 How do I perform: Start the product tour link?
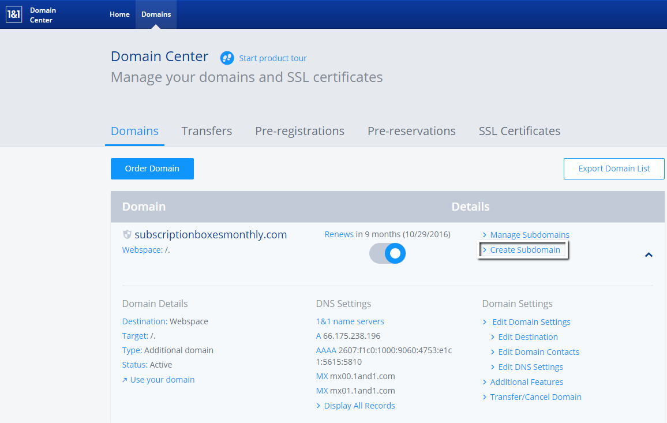tap(273, 58)
